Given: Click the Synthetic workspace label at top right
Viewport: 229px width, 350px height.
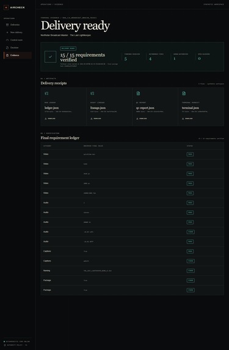Looking at the screenshot, I should point(214,4).
